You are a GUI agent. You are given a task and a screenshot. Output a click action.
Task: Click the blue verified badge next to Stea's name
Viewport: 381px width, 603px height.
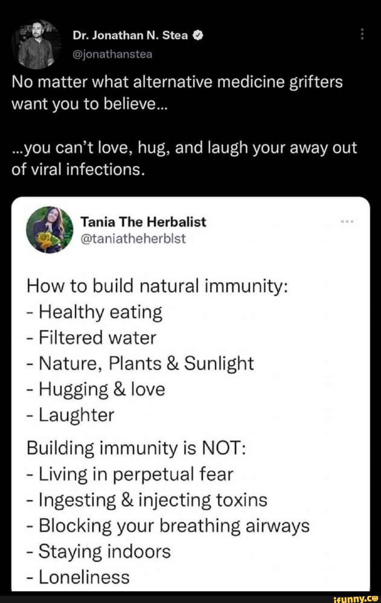tap(199, 35)
